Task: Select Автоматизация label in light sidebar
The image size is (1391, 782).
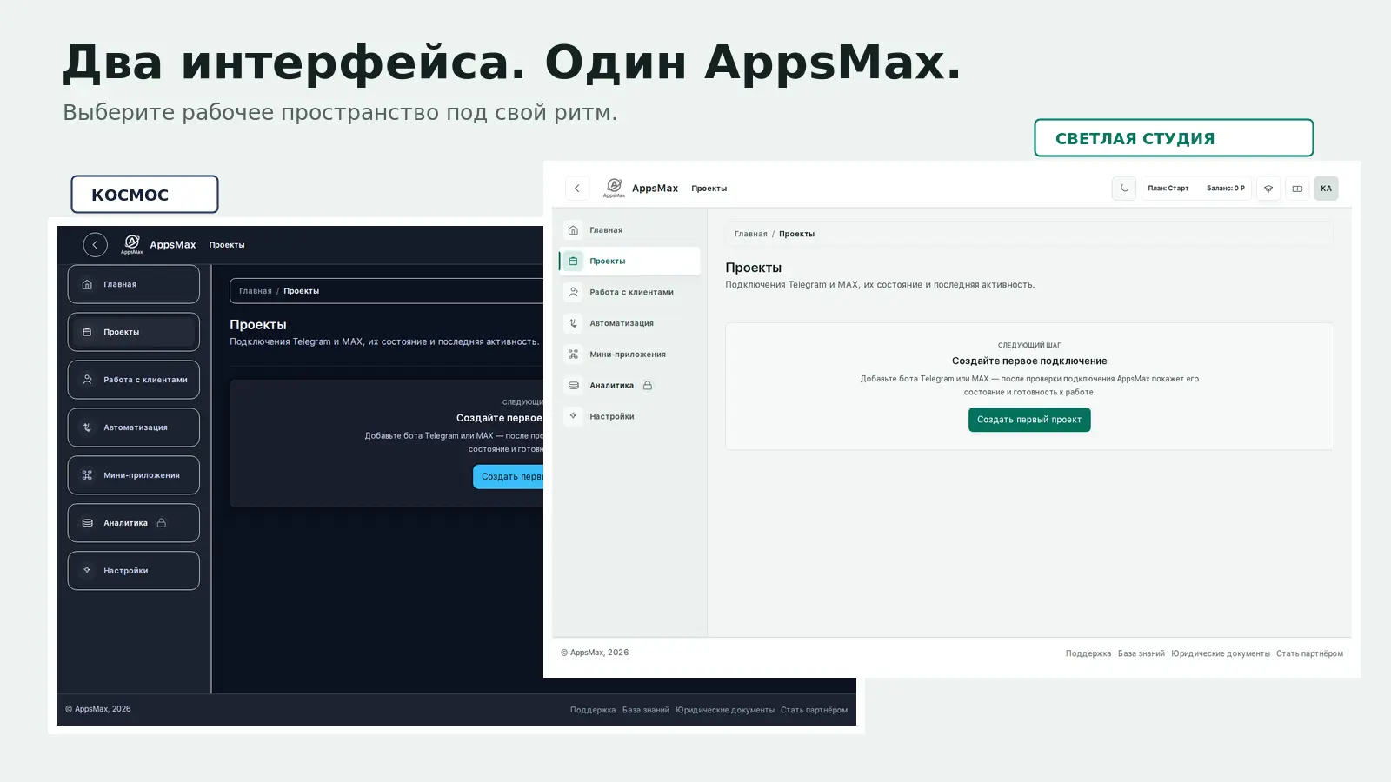Action: tap(622, 323)
